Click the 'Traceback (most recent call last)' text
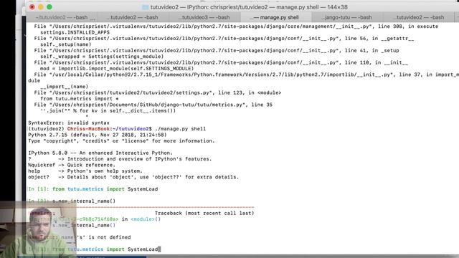The height and width of the screenshot is (258, 459). click(204, 213)
